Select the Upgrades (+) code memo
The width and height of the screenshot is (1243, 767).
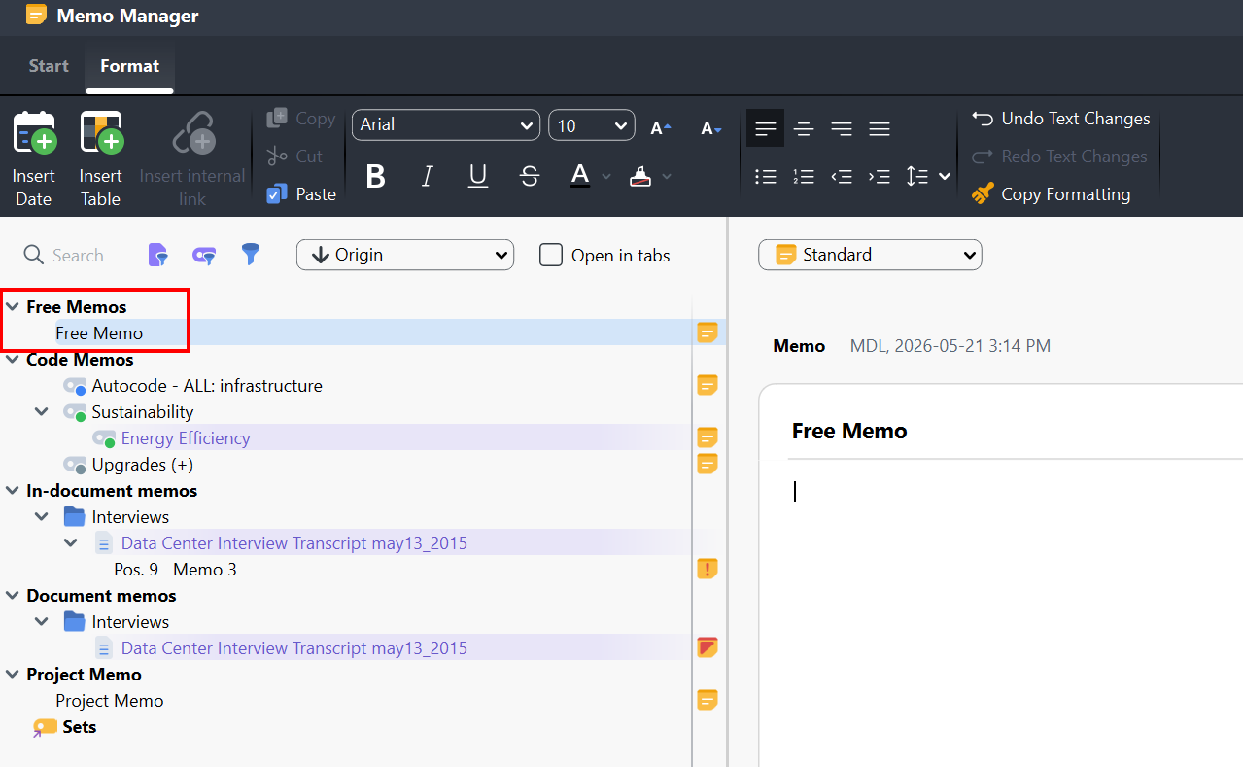(143, 465)
